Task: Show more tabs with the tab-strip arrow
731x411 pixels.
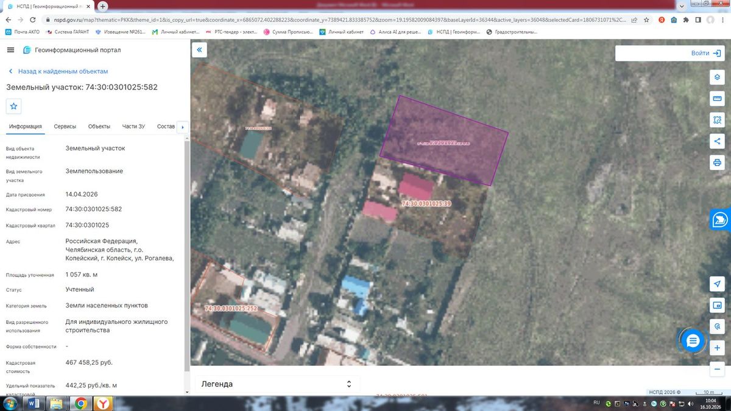Action: click(x=182, y=127)
